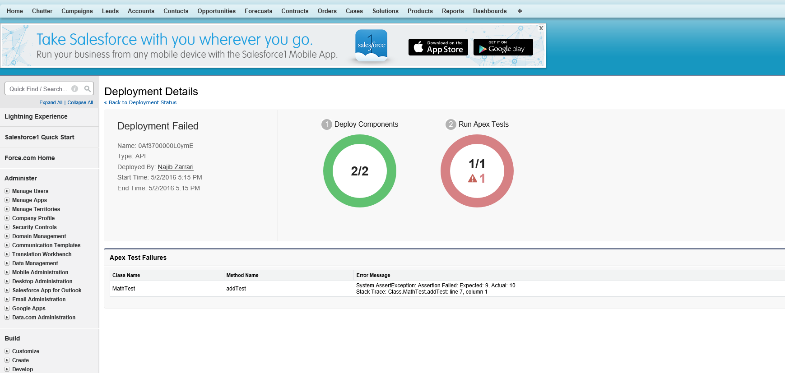Click the step 2 Run Apex Tests badge
This screenshot has width=785, height=373.
pos(451,124)
